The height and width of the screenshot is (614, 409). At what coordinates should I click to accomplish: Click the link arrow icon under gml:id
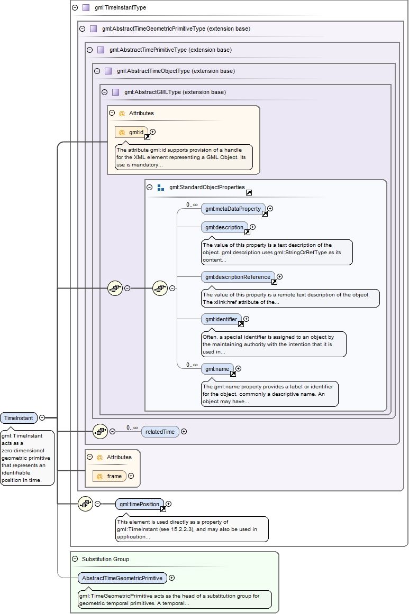tap(147, 137)
